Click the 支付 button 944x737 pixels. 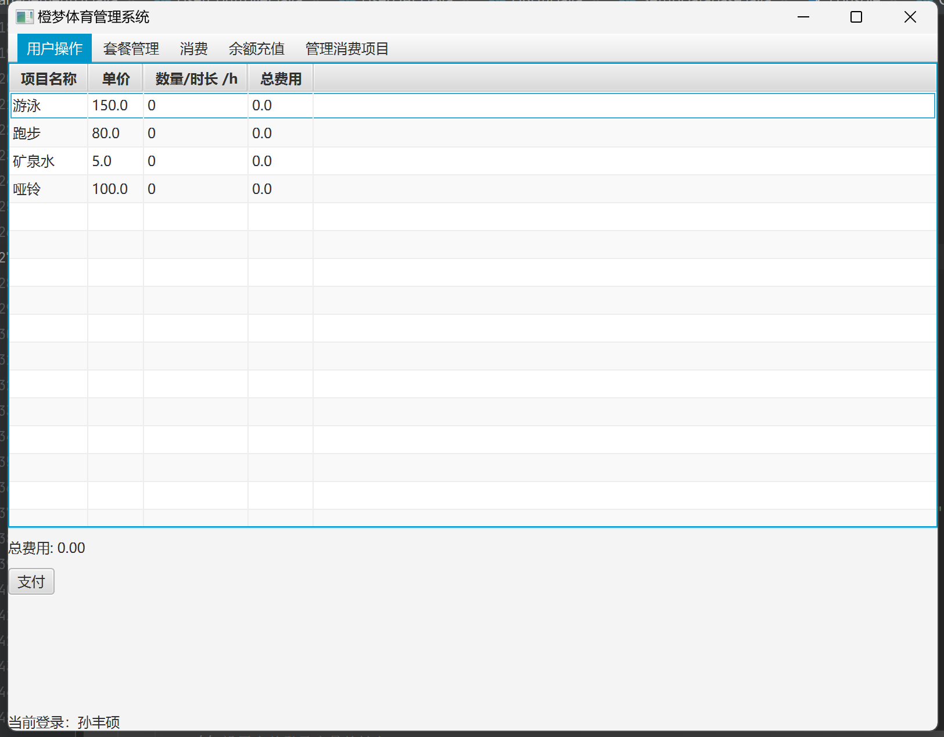(x=31, y=581)
